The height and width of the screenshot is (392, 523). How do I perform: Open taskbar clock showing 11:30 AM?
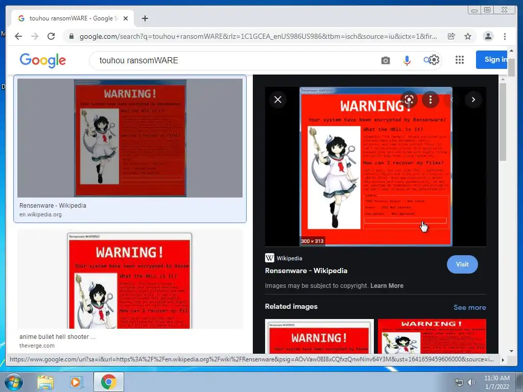pos(496,382)
